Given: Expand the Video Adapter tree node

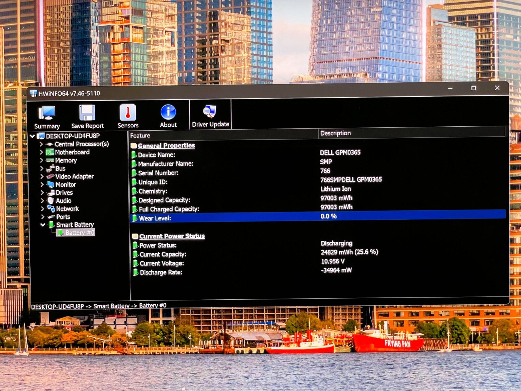Looking at the screenshot, I should point(42,177).
